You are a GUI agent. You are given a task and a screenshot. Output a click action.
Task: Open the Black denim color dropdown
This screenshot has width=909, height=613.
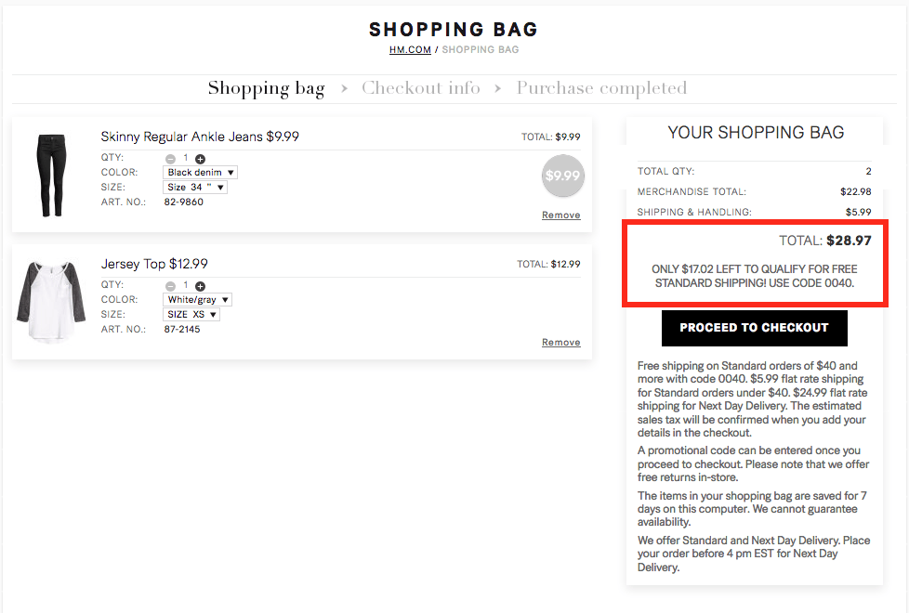click(x=200, y=173)
